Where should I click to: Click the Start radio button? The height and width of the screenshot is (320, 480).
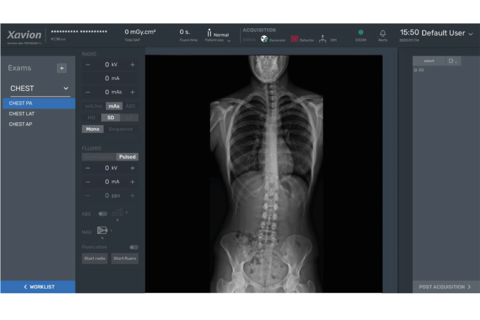tap(95, 259)
